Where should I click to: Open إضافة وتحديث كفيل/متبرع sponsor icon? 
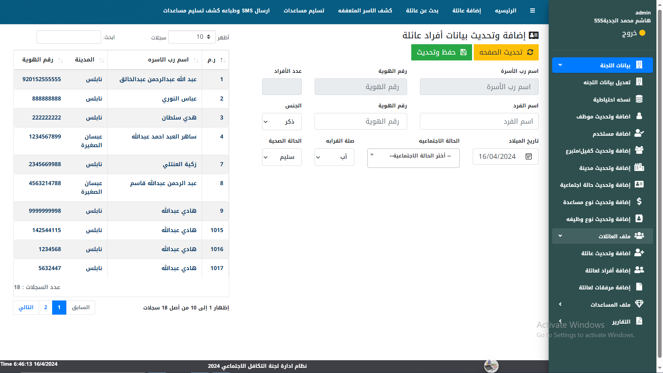pos(640,150)
